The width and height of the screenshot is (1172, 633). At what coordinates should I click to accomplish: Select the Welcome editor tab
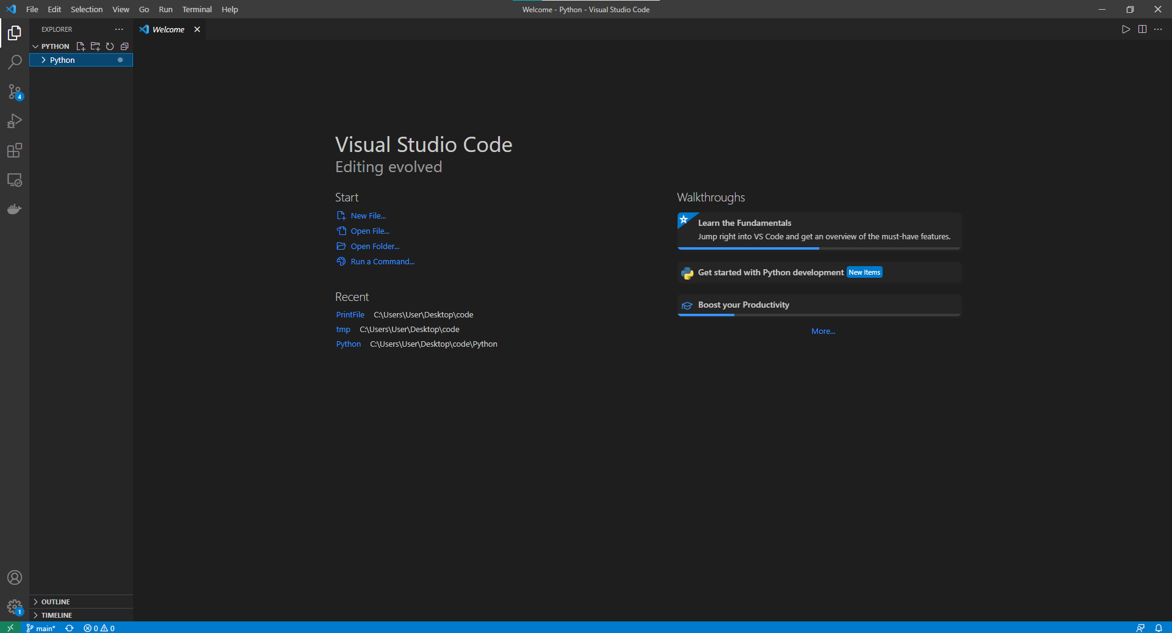pos(170,29)
